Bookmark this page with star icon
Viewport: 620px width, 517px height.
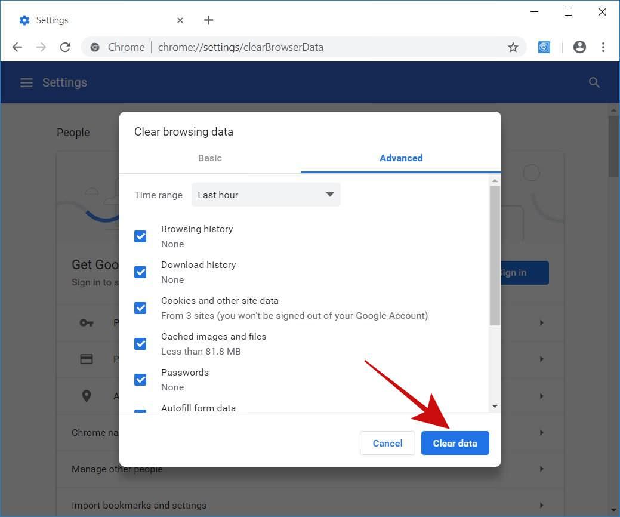(513, 47)
